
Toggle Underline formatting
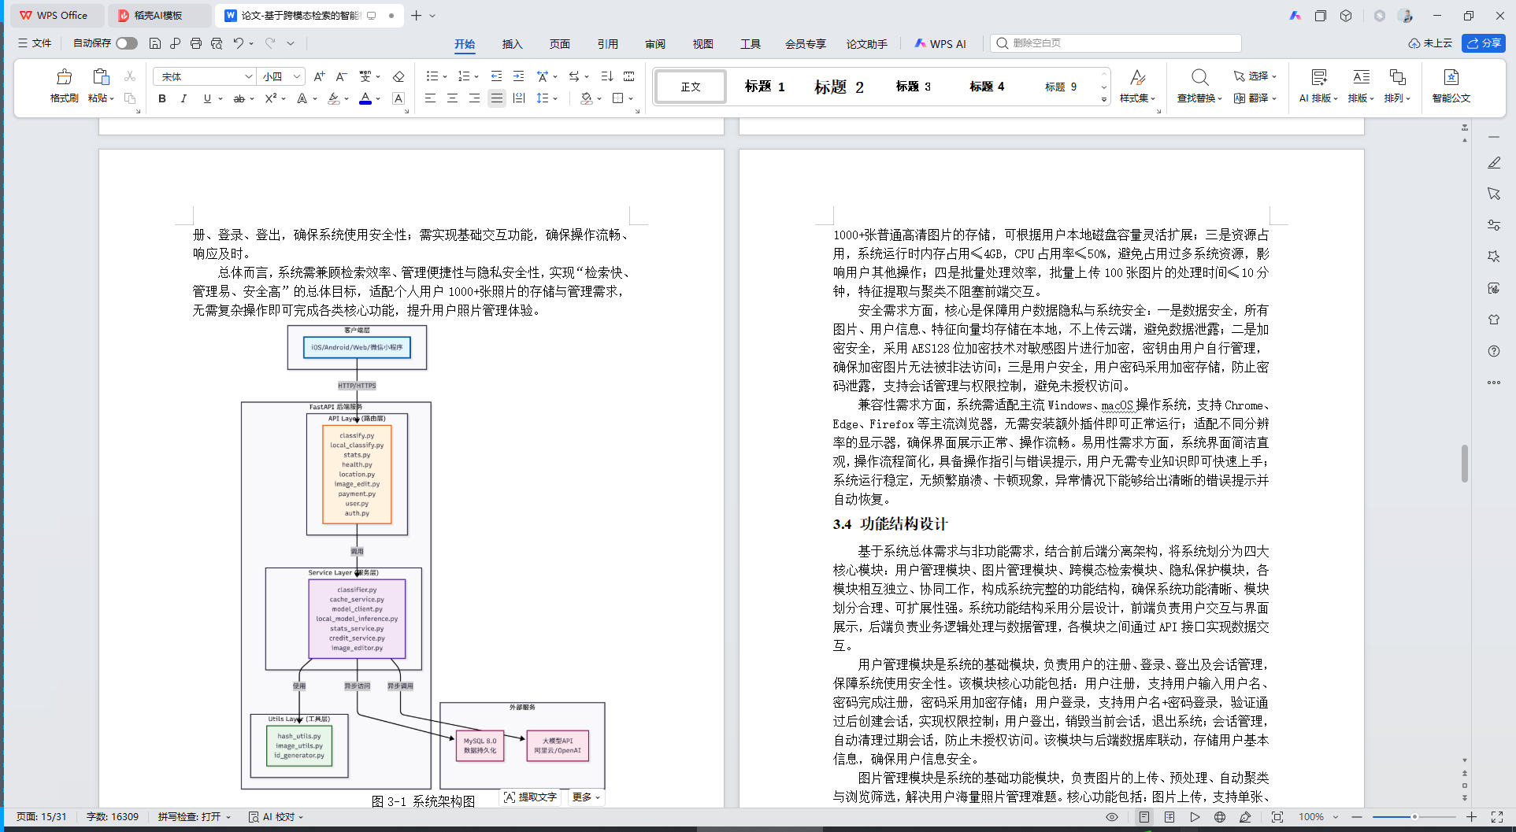tap(207, 98)
